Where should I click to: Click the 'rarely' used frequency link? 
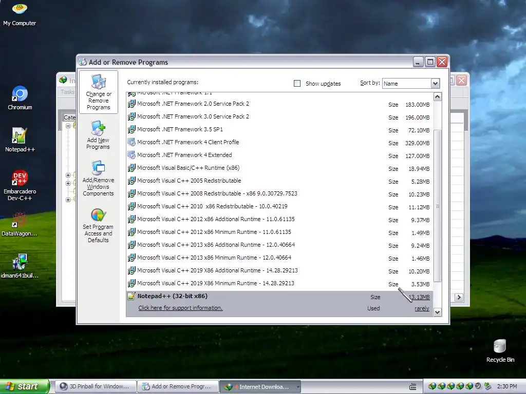click(x=422, y=308)
